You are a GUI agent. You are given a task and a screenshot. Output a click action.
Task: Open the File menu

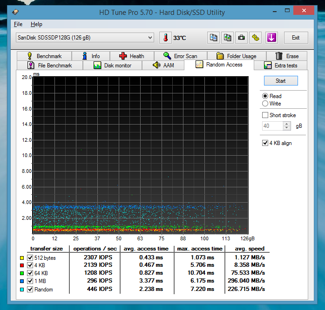(x=18, y=24)
